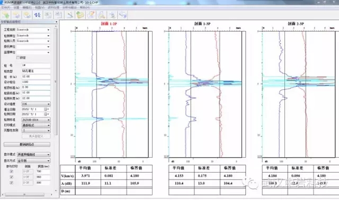Click the first open-file toolbar icon

pos(6,15)
